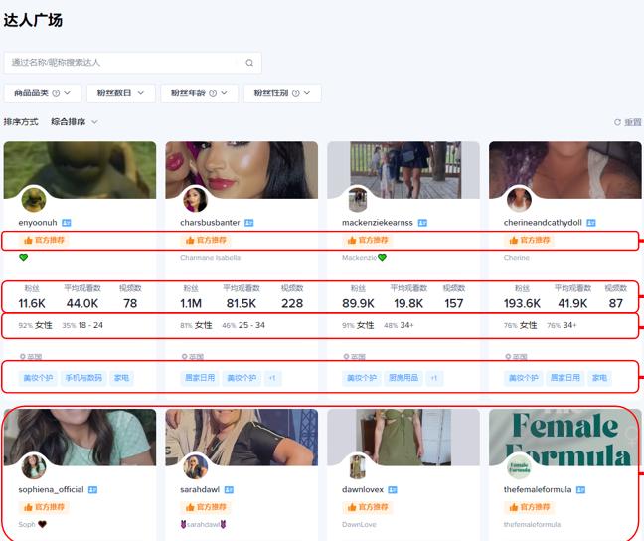
Task: Open the thefemaleformula creator name link
Action: point(538,489)
